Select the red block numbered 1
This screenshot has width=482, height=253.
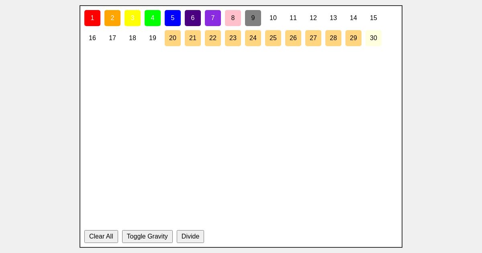pos(92,18)
